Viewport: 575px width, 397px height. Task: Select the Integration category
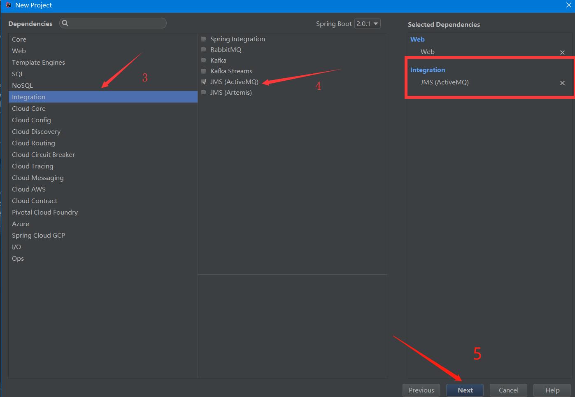103,97
